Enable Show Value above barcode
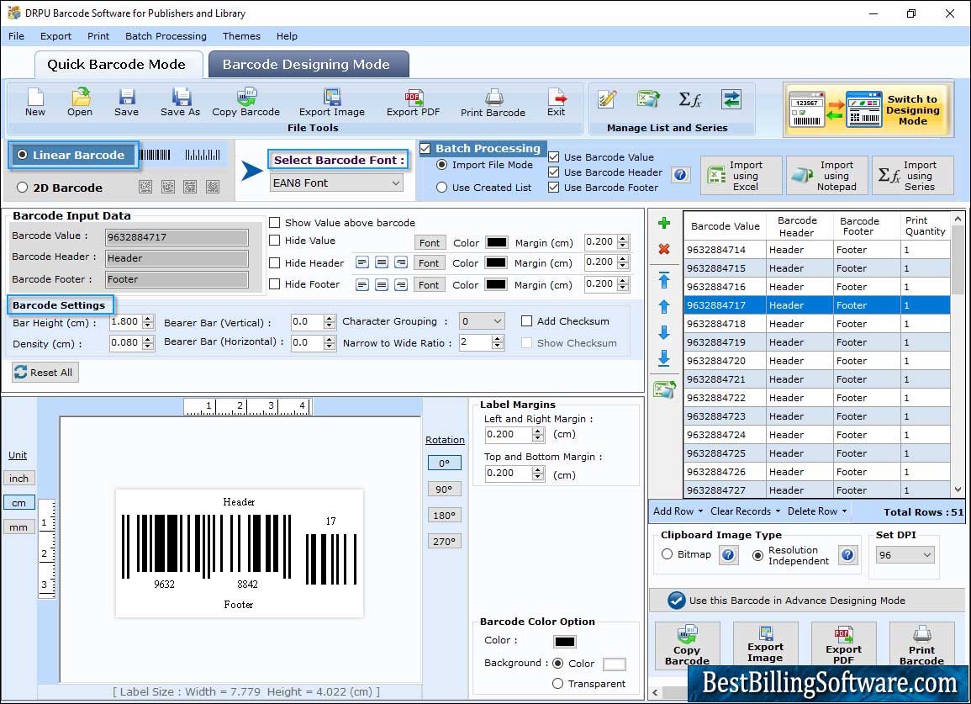971x704 pixels. point(274,223)
